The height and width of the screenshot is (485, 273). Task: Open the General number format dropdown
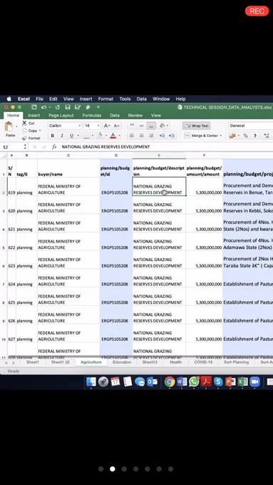[x=251, y=126]
